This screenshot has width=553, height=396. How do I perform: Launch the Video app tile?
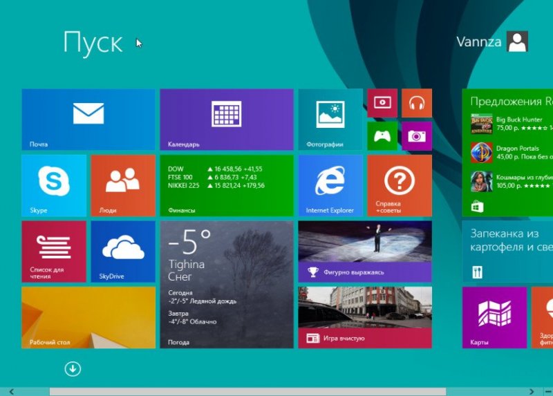[x=382, y=103]
